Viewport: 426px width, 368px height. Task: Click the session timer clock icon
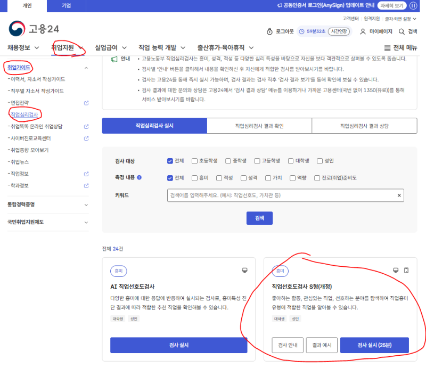[301, 31]
